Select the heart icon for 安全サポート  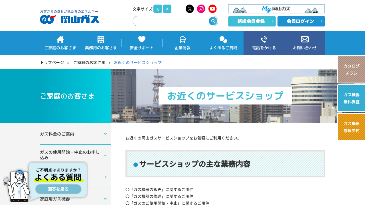point(142,40)
